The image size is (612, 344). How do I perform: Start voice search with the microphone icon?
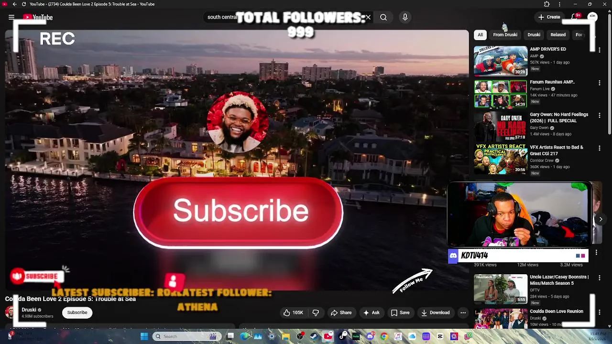click(x=405, y=17)
